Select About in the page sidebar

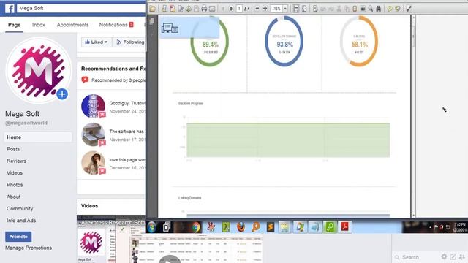(13, 197)
